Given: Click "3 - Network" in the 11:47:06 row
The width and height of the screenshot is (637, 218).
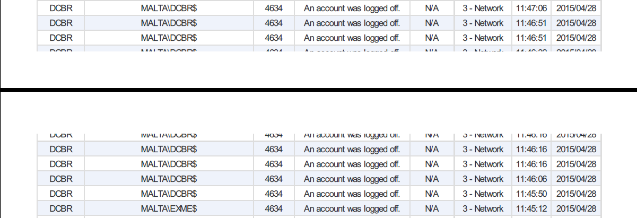Looking at the screenshot, I should pyautogui.click(x=483, y=8).
